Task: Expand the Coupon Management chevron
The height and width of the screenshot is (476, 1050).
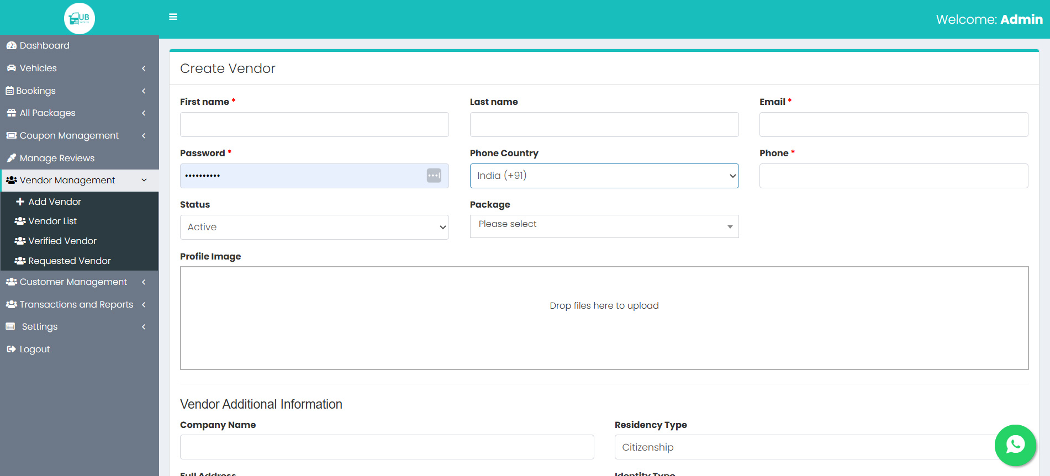Action: tap(144, 135)
